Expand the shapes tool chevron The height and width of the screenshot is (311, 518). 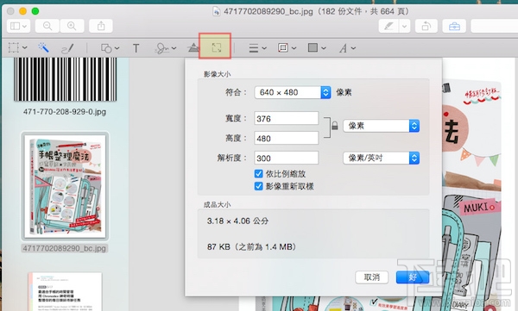117,48
